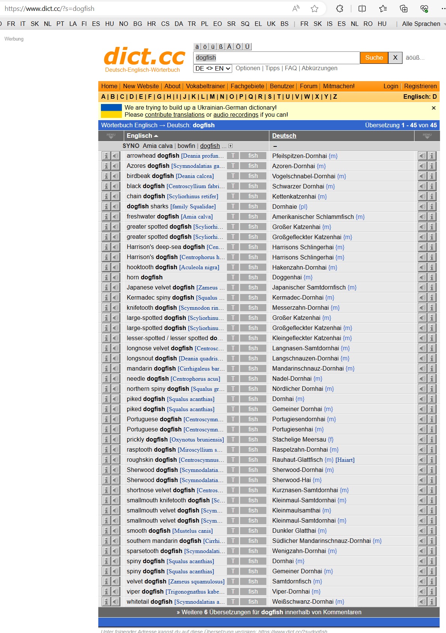The height and width of the screenshot is (633, 446).
Task: Close the Ukrainian dictionary notice banner
Action: tap(434, 108)
